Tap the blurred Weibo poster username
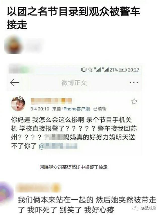 [51, 101]
